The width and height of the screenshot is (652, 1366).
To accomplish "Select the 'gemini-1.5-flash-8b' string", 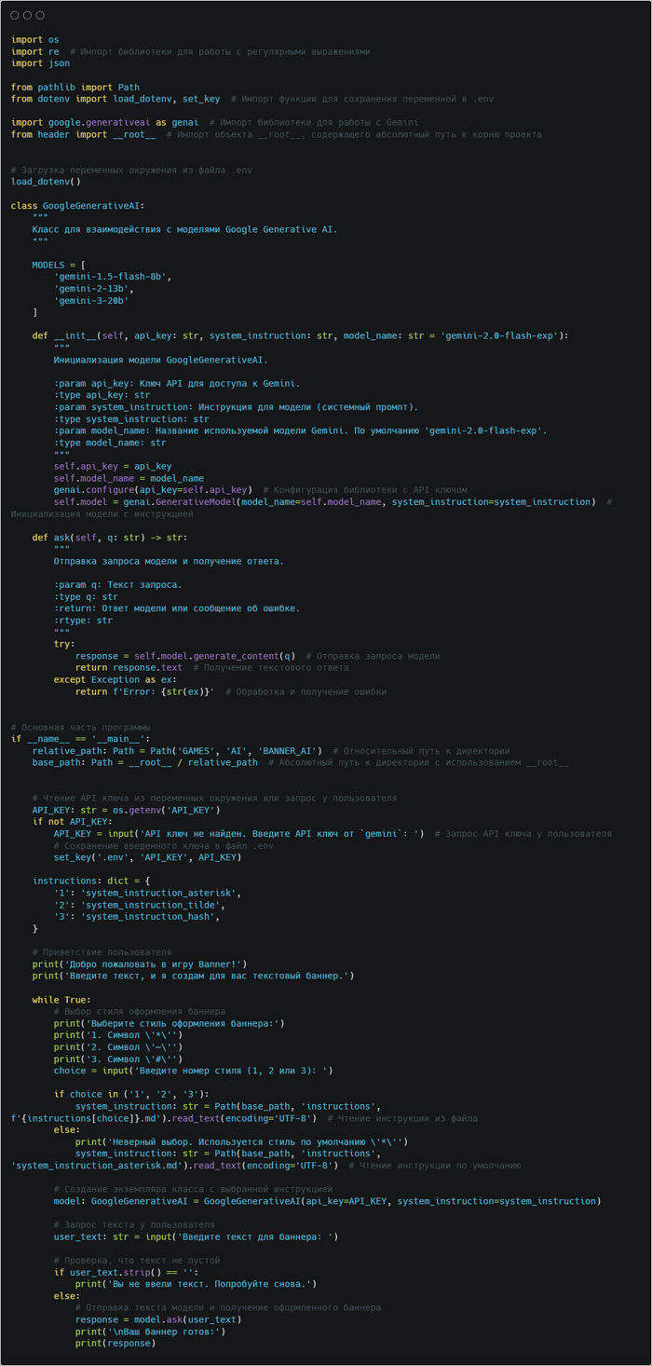I will 112,277.
